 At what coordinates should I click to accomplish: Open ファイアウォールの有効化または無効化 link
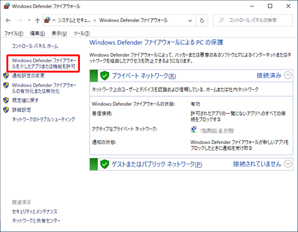[44, 88]
